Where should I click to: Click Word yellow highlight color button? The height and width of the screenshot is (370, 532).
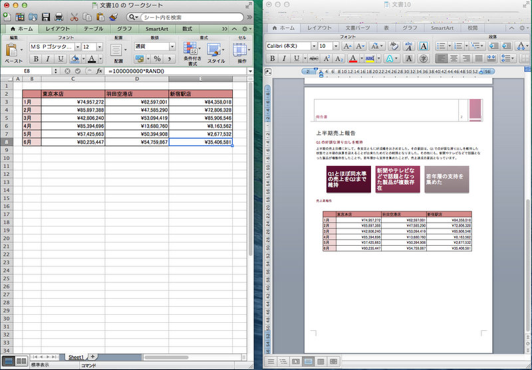point(370,58)
